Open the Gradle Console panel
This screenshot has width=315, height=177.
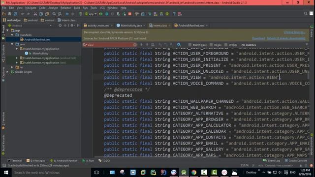click(296, 161)
